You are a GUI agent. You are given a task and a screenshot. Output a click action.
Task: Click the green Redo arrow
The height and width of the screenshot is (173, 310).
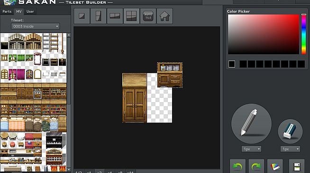point(256,166)
